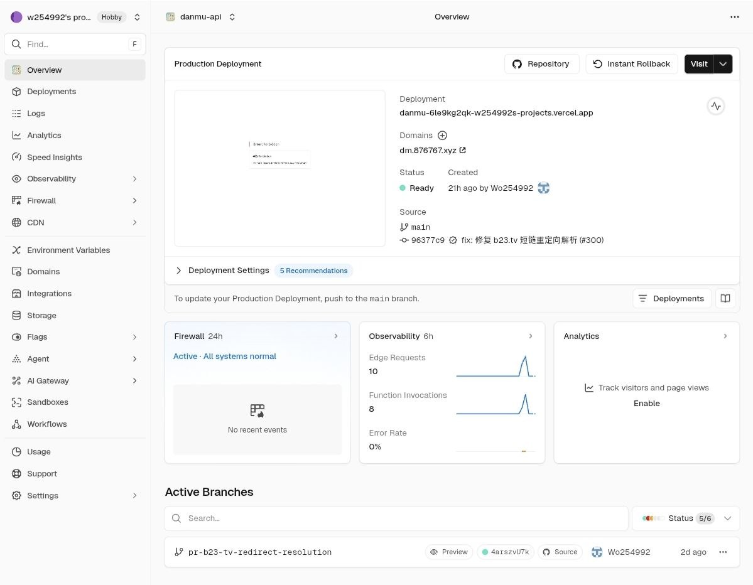Image resolution: width=753 pixels, height=585 pixels.
Task: Open the Visit button dropdown arrow
Action: click(x=723, y=64)
